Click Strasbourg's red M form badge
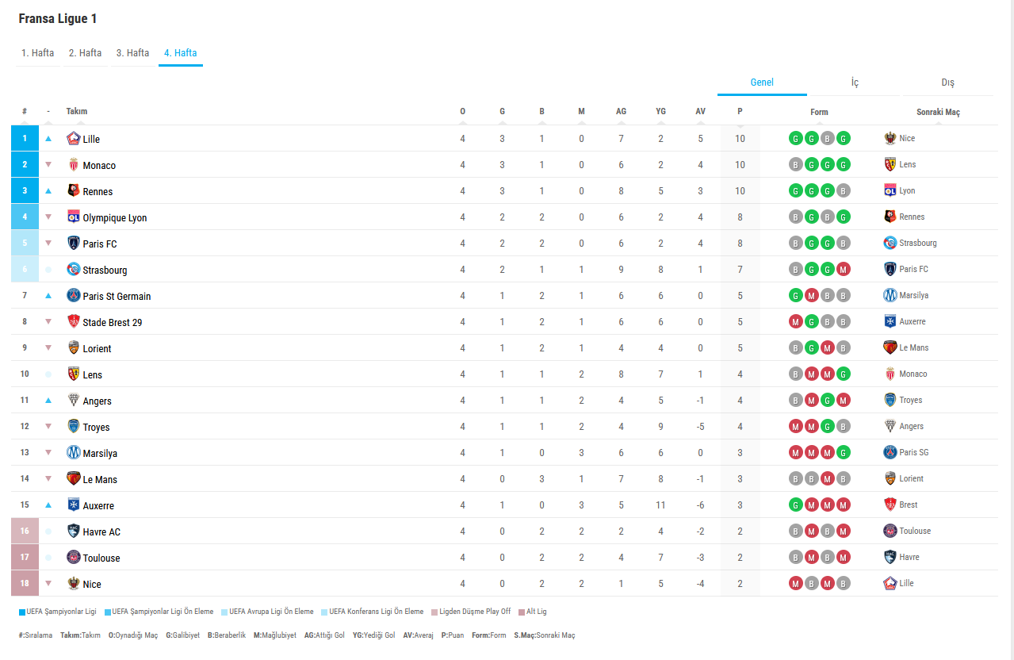This screenshot has width=1014, height=660. click(843, 270)
